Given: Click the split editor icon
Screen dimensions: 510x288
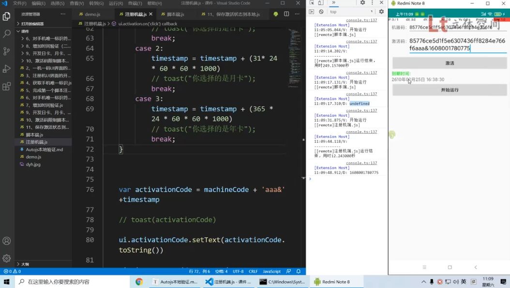Looking at the screenshot, I should tap(286, 15).
